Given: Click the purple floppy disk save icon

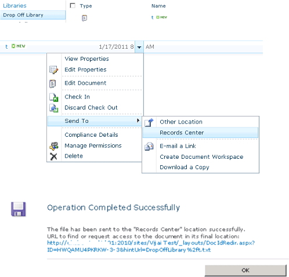Looking at the screenshot, I should 19,209.
